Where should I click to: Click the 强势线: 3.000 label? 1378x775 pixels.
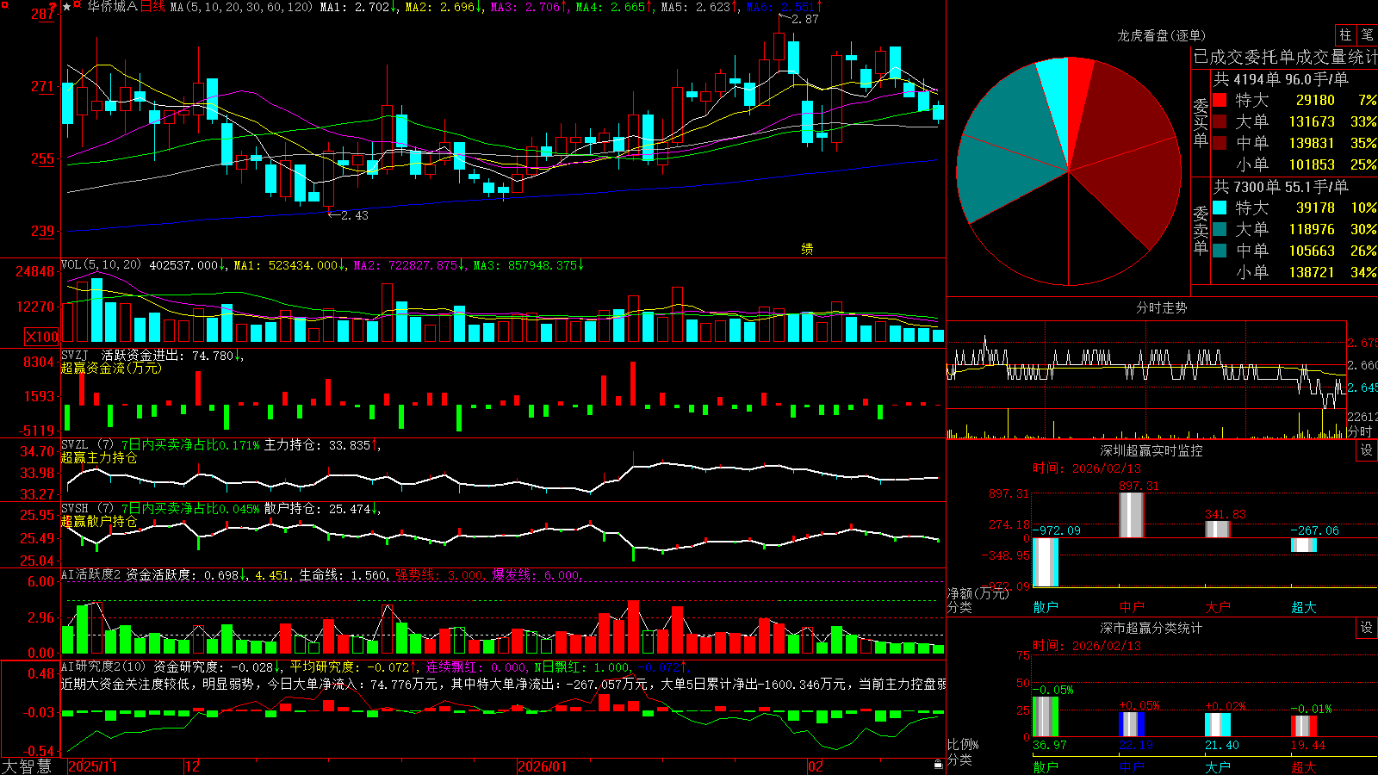pyautogui.click(x=439, y=575)
